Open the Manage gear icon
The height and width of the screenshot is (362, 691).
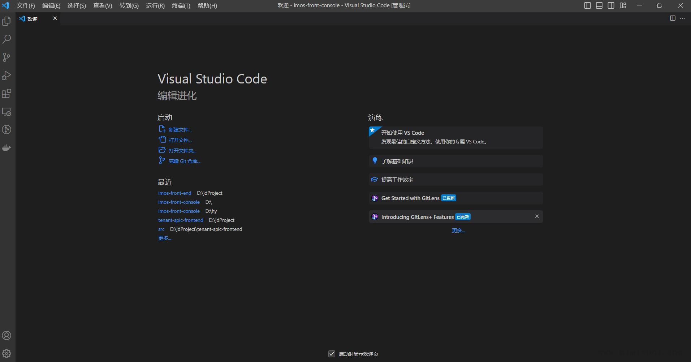coord(7,353)
